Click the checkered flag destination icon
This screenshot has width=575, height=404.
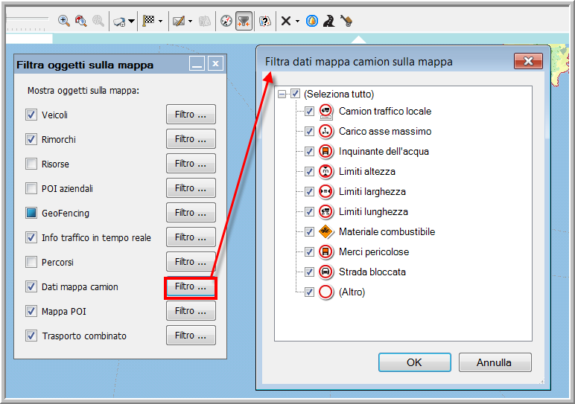coord(148,21)
